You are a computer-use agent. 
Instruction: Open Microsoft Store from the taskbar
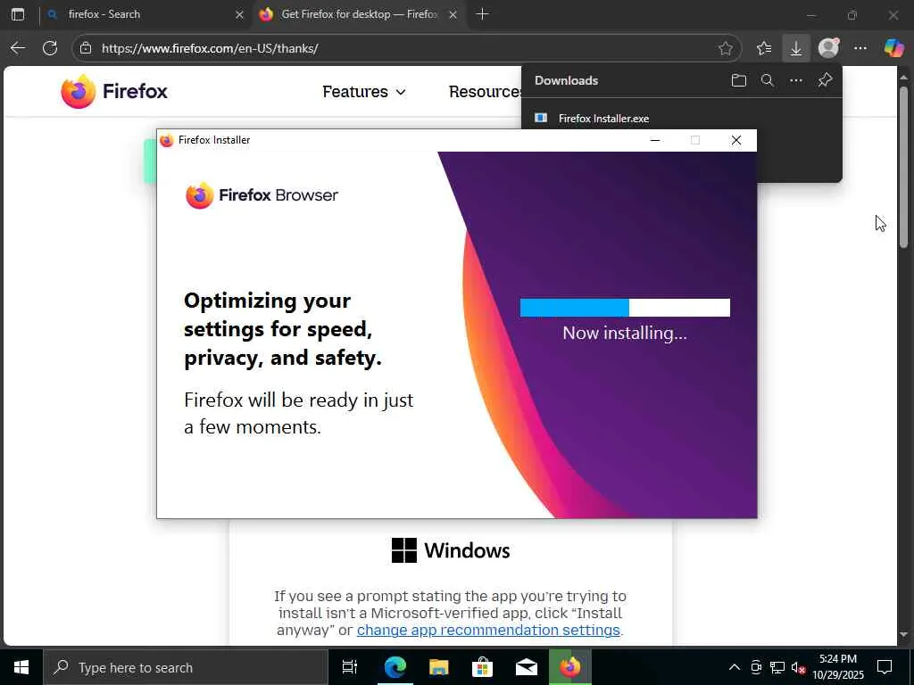[x=482, y=667]
